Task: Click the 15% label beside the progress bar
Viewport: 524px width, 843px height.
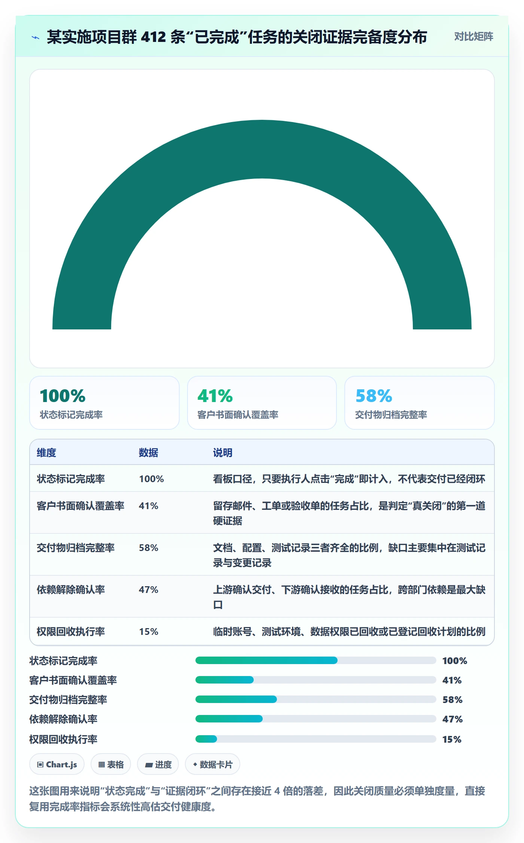Action: click(x=452, y=739)
